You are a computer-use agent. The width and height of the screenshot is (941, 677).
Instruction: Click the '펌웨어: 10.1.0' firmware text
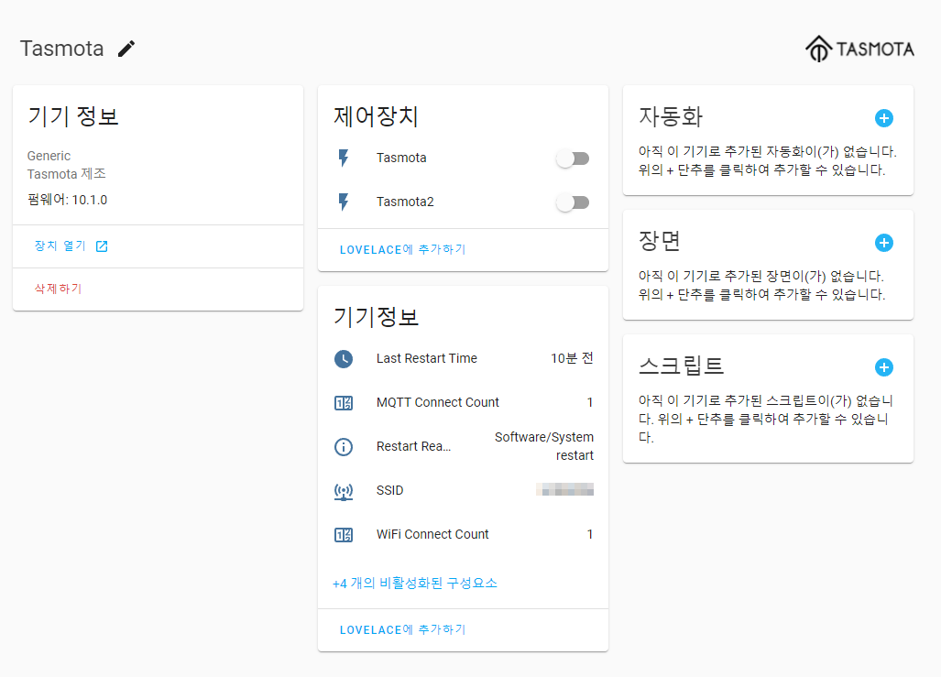pyautogui.click(x=67, y=200)
